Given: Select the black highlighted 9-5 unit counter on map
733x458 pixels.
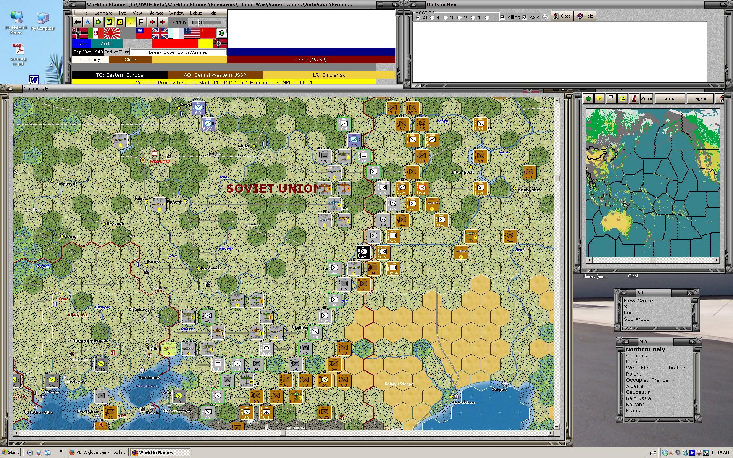Looking at the screenshot, I should pos(363,252).
